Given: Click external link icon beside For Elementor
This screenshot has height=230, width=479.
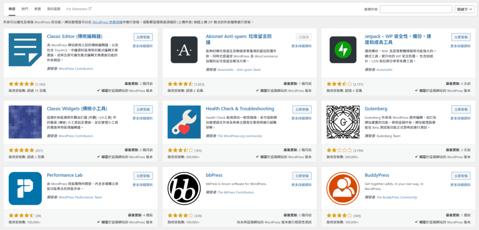Looking at the screenshot, I should click(90, 9).
